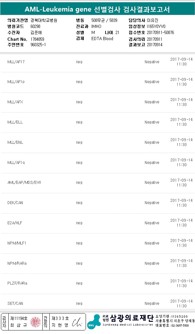Click the specialist's handwritten signature
Screen dimensions: 195x334
[x=77, y=322]
